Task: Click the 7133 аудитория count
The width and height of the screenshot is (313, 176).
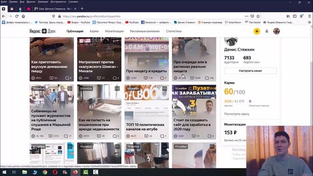Action: (x=231, y=60)
